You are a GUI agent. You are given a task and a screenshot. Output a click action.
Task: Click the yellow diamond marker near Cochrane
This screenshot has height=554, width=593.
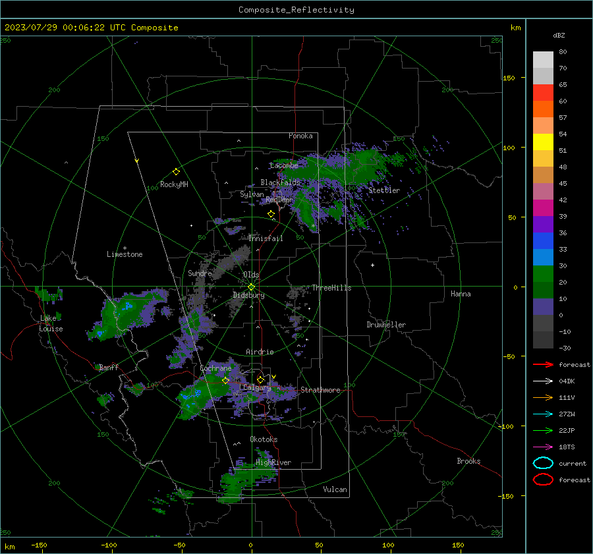[225, 380]
